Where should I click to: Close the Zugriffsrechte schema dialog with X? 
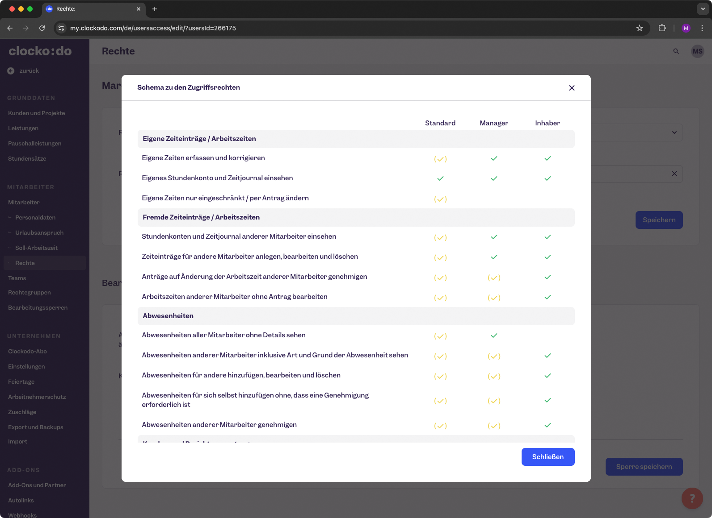coord(572,88)
